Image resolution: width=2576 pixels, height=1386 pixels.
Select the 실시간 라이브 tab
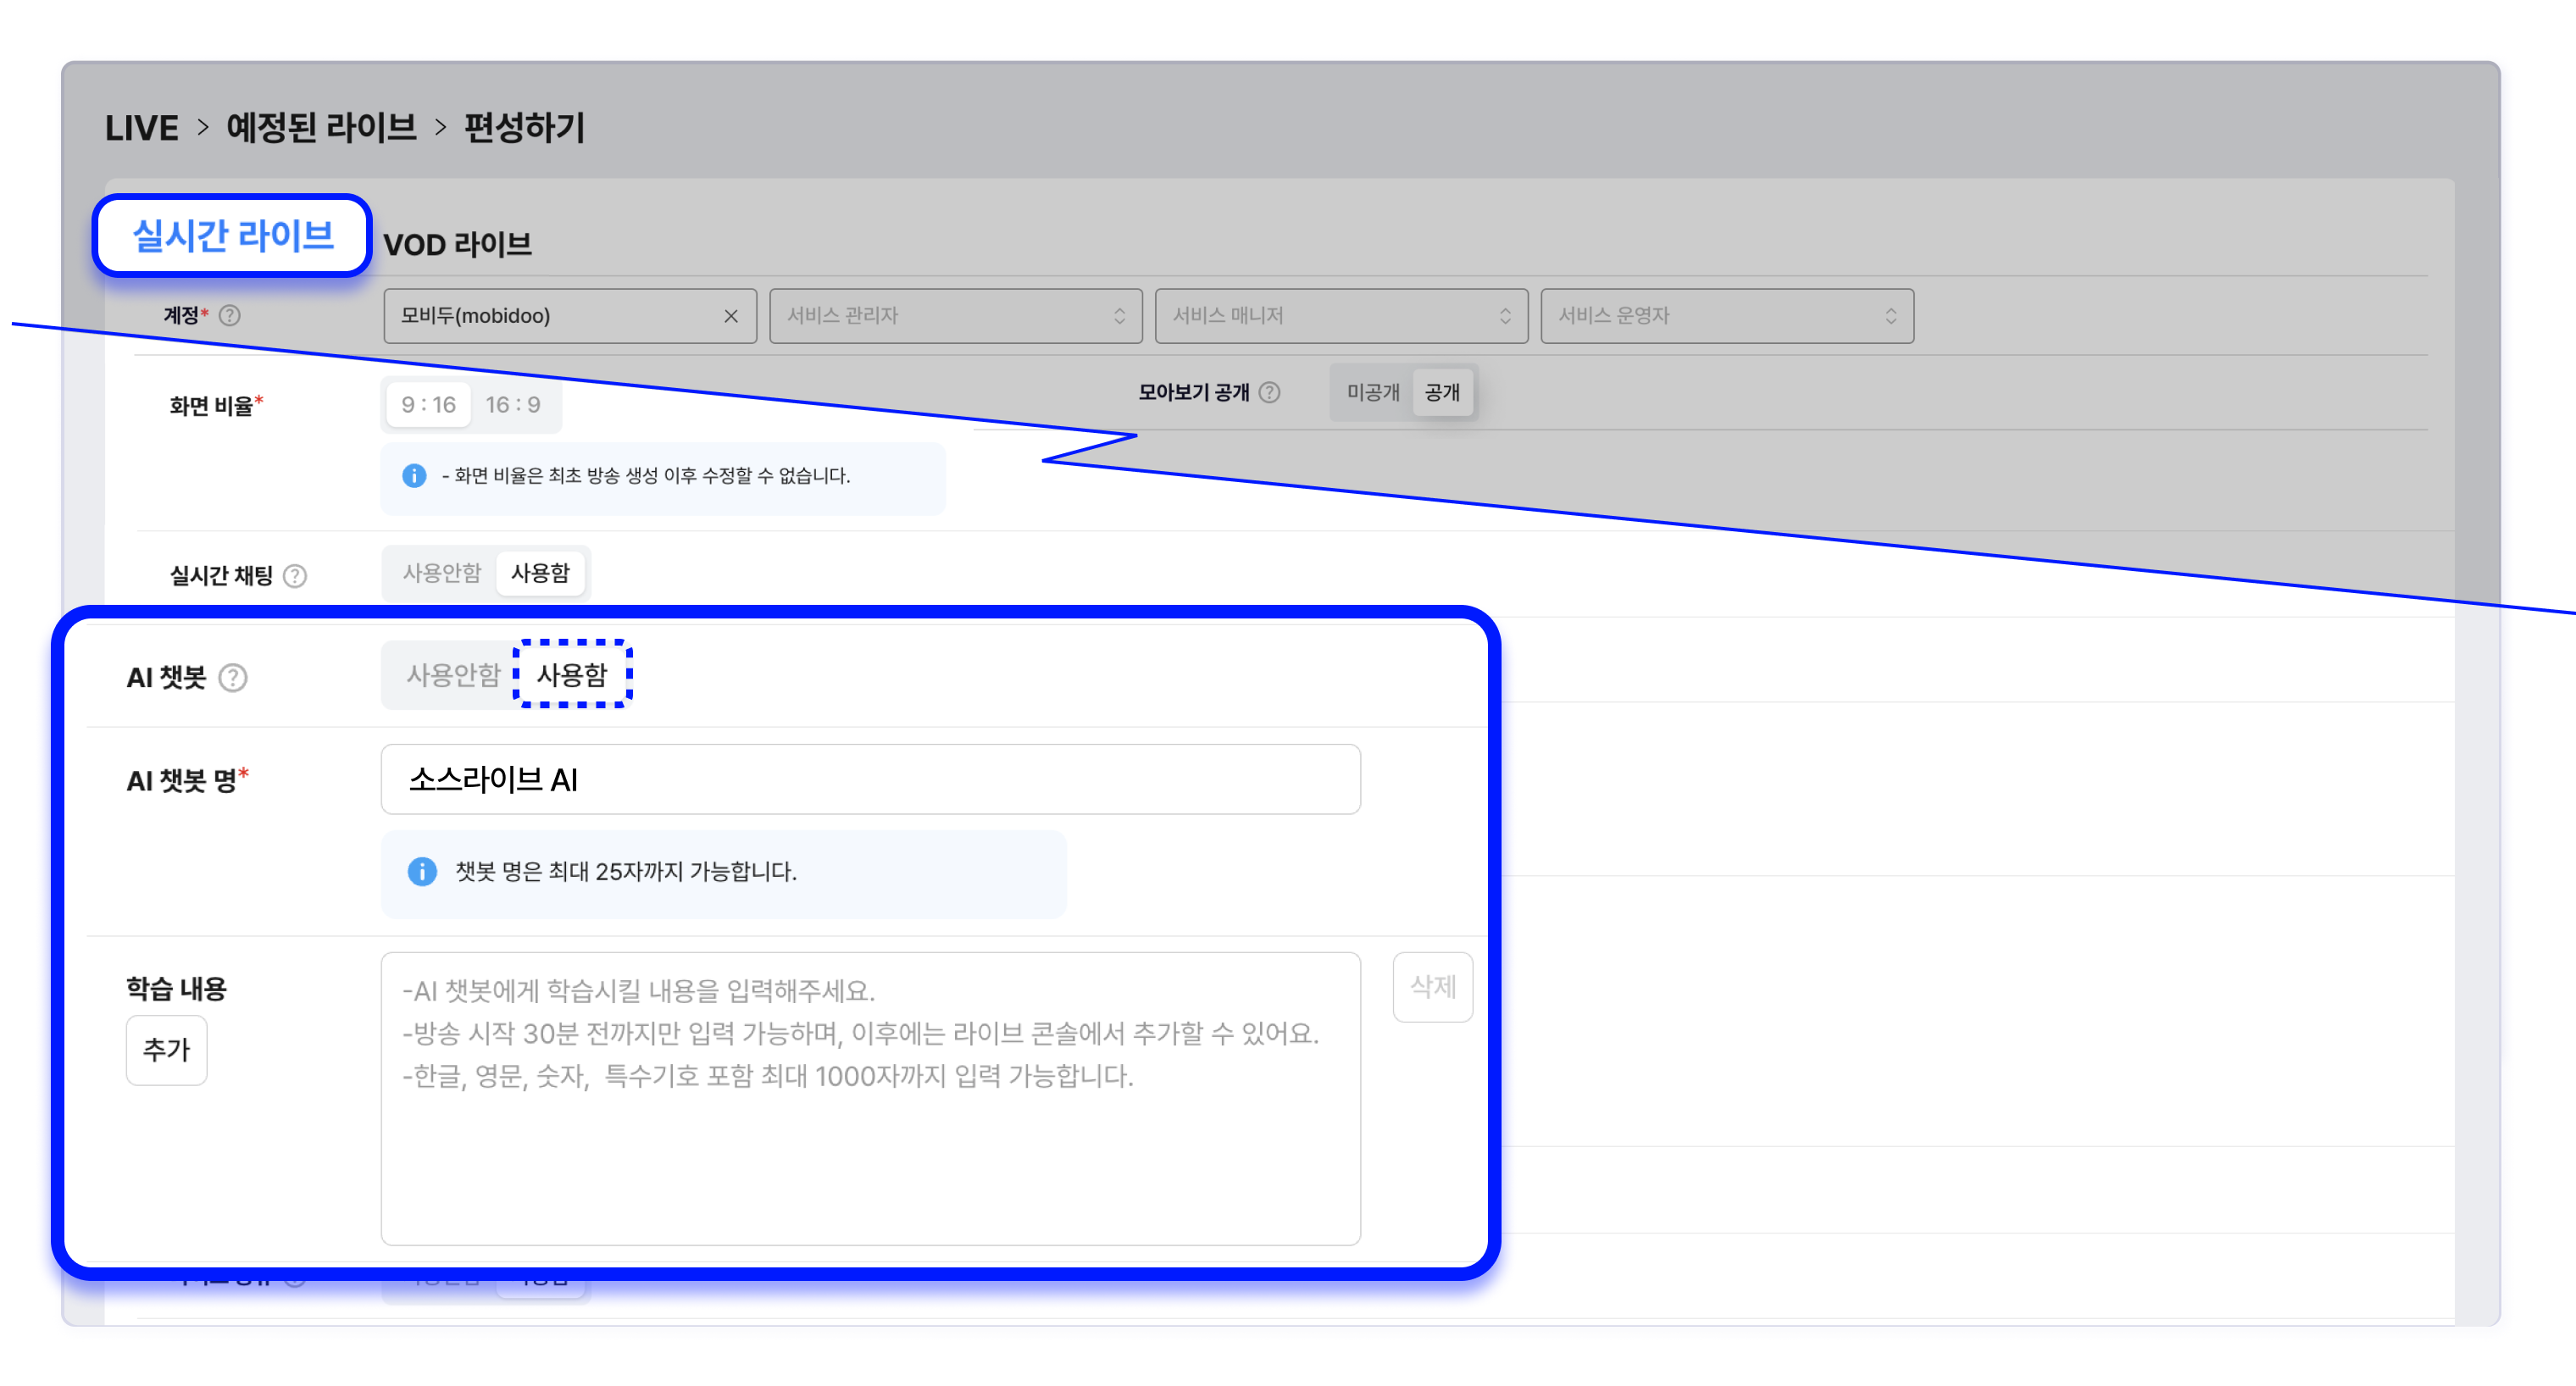(233, 236)
